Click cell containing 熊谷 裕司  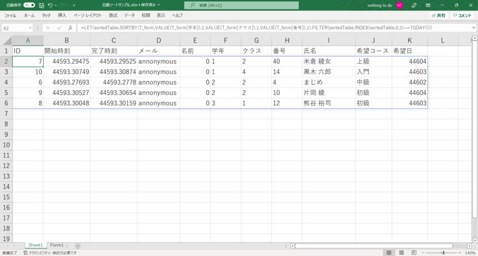click(329, 103)
